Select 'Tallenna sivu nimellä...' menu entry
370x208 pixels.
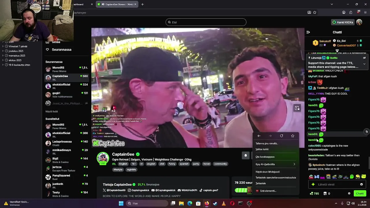tap(276, 143)
